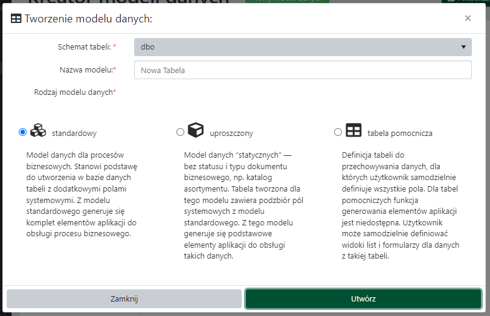Click the three-cubes standardowy model icon

coord(38,131)
